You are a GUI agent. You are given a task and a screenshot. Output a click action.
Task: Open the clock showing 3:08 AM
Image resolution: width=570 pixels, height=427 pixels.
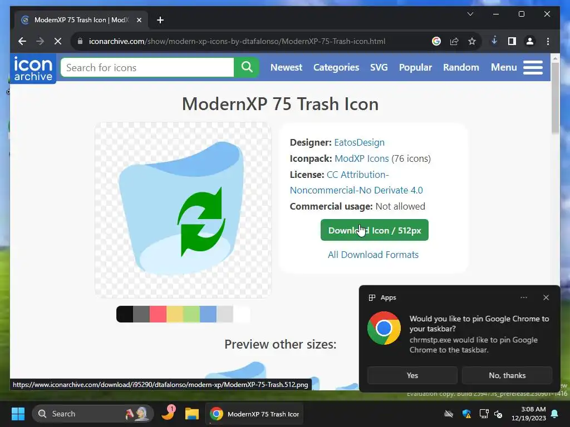click(529, 414)
